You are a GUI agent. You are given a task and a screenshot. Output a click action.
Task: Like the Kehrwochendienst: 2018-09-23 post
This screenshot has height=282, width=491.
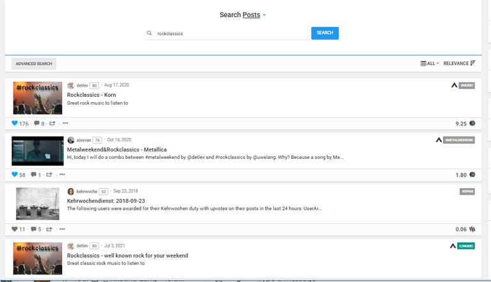coord(15,229)
